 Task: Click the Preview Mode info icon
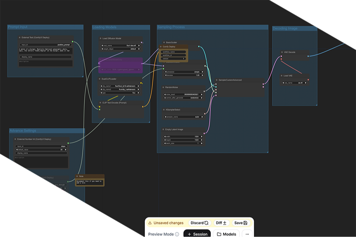pyautogui.click(x=176, y=234)
